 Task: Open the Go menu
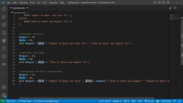39,3
